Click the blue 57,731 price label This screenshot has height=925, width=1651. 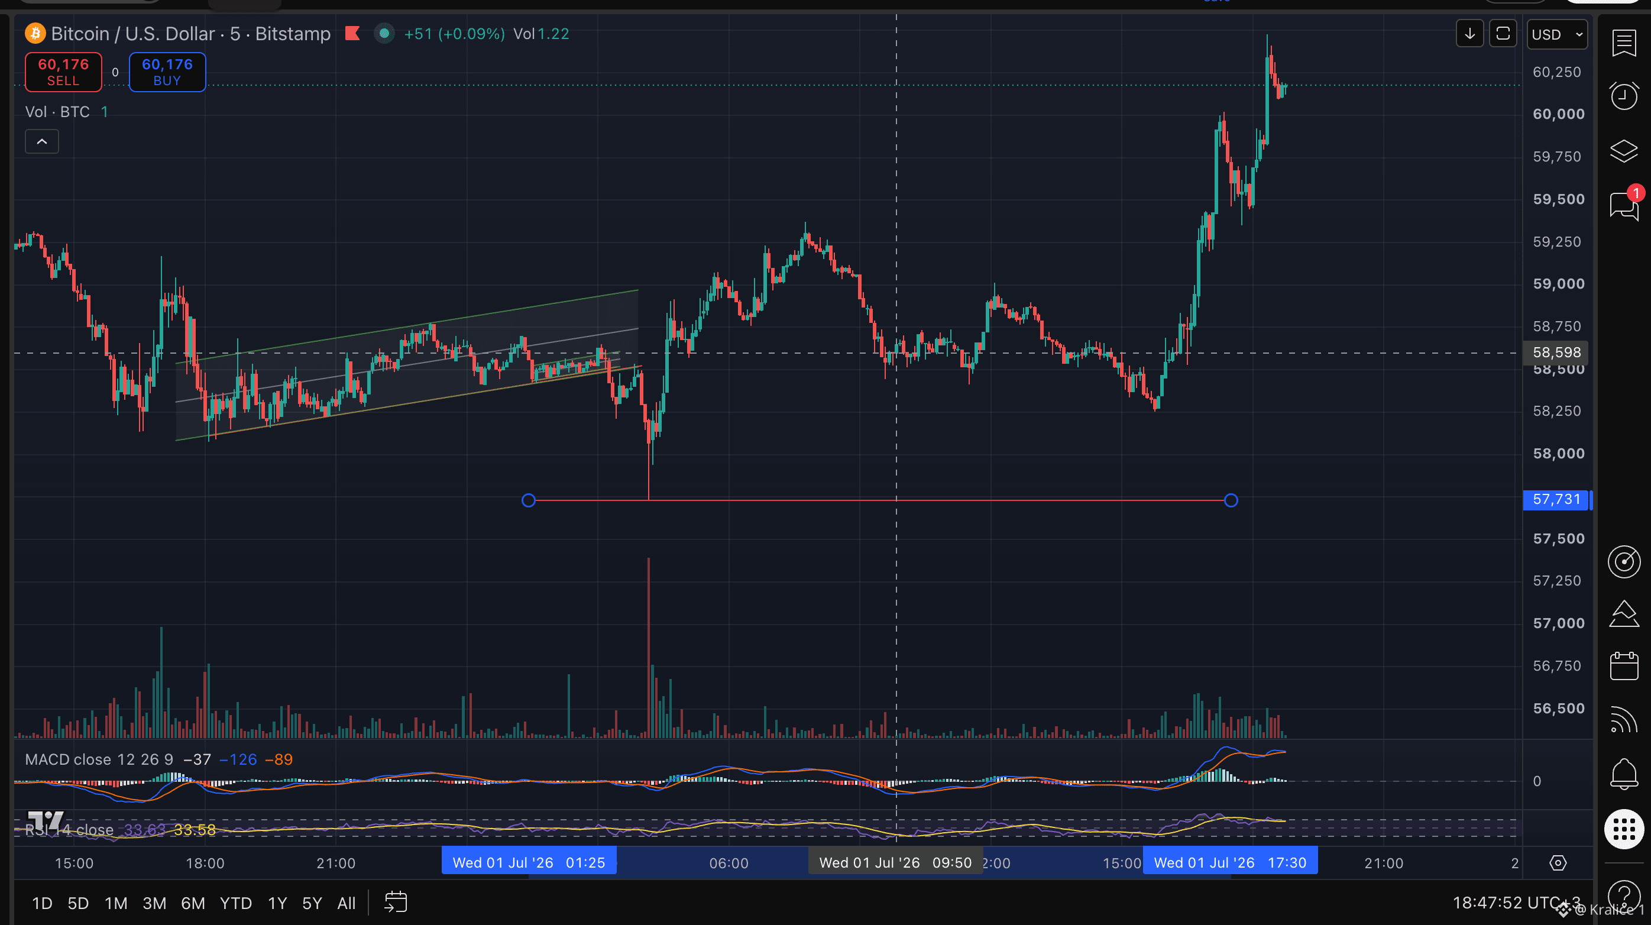click(x=1556, y=499)
